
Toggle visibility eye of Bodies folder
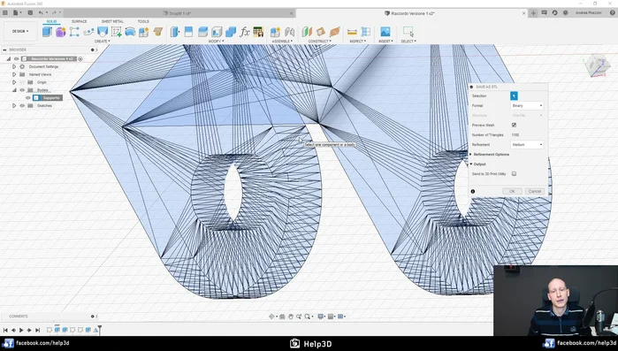click(22, 90)
